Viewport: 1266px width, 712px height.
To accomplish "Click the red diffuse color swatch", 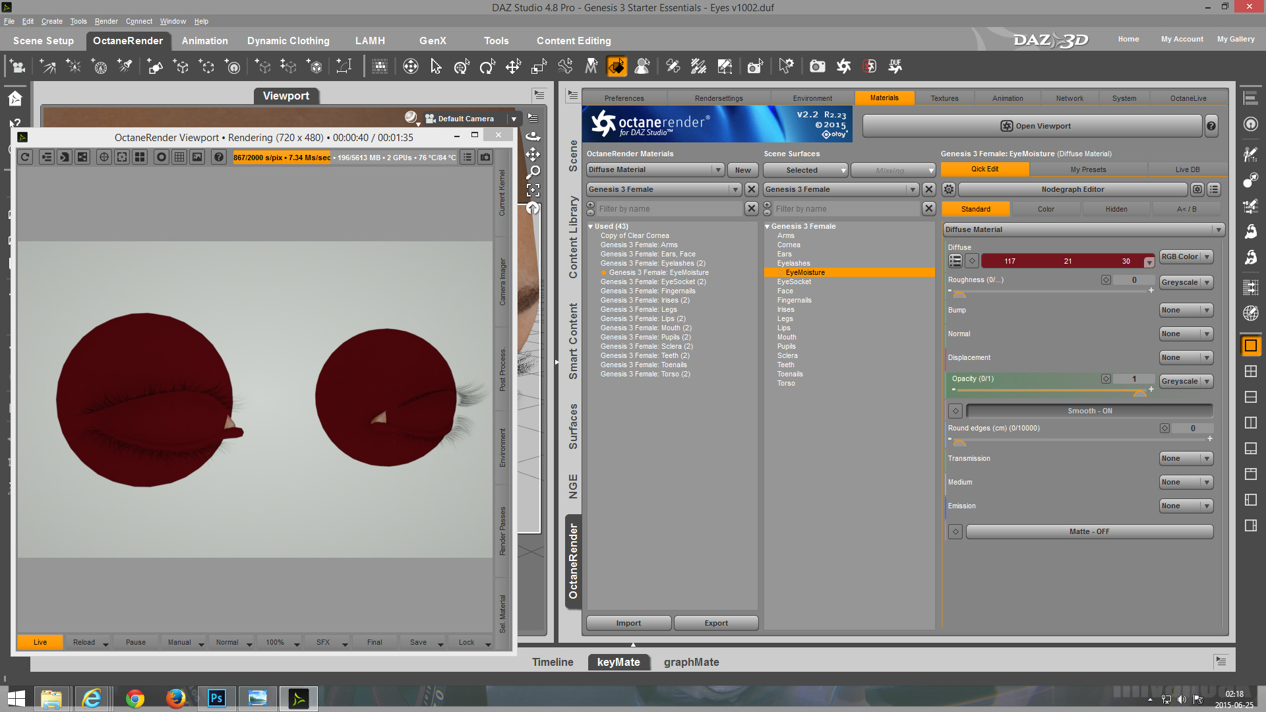I will (1067, 262).
